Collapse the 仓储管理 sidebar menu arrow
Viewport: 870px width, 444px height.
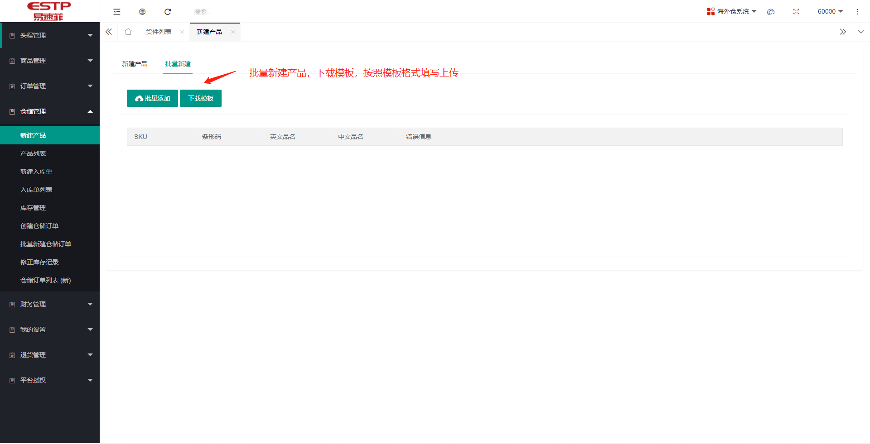90,111
